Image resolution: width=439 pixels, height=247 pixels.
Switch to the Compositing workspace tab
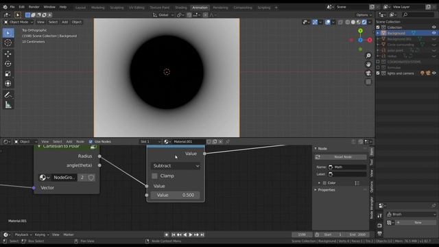[x=242, y=8]
